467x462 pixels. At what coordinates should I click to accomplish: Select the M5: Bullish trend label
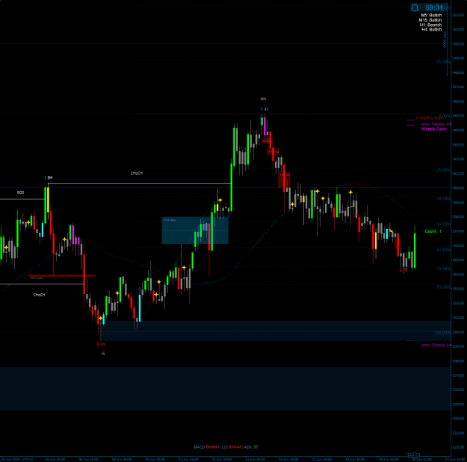point(431,15)
